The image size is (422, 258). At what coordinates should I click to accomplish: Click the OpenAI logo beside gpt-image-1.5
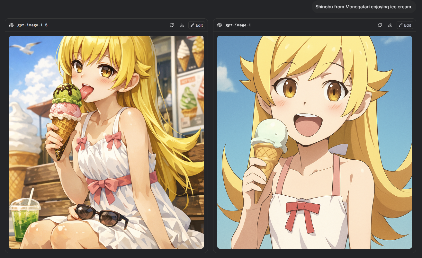11,25
